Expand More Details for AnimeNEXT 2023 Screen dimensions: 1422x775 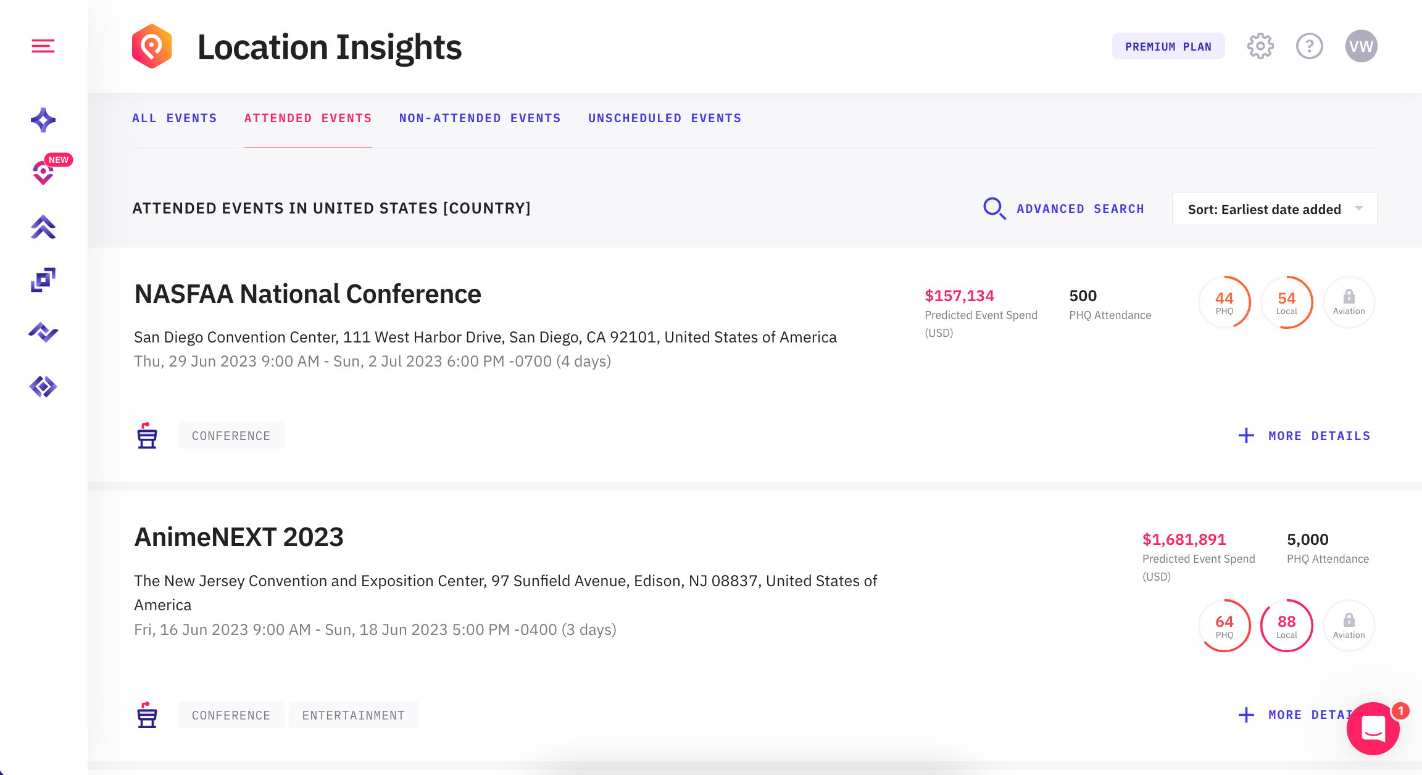pyautogui.click(x=1295, y=715)
